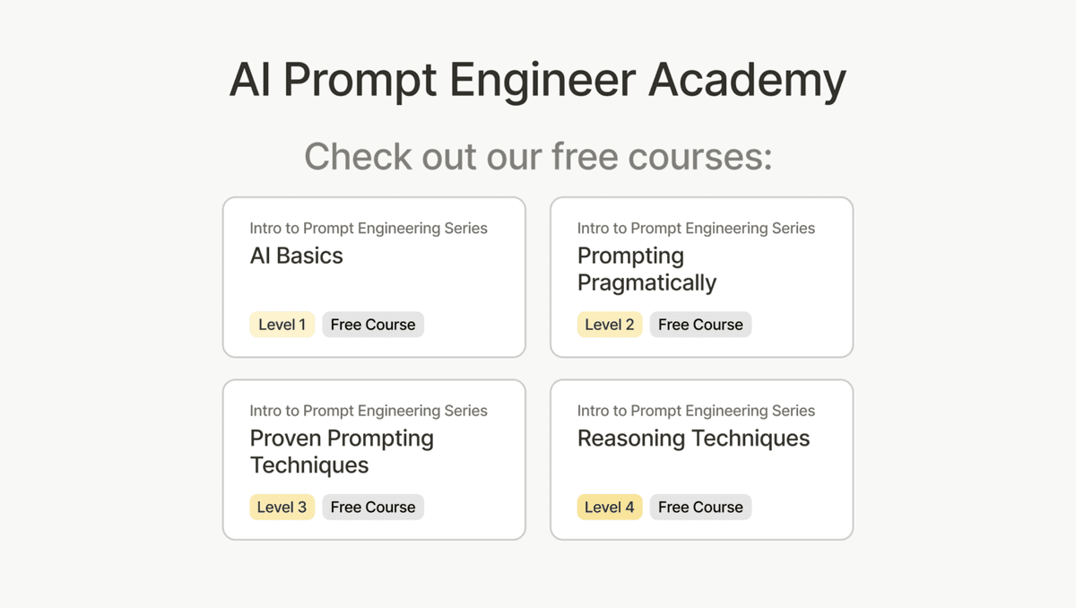
Task: Select the Free Course tag on Proven Prompting Techniques
Action: tap(373, 507)
